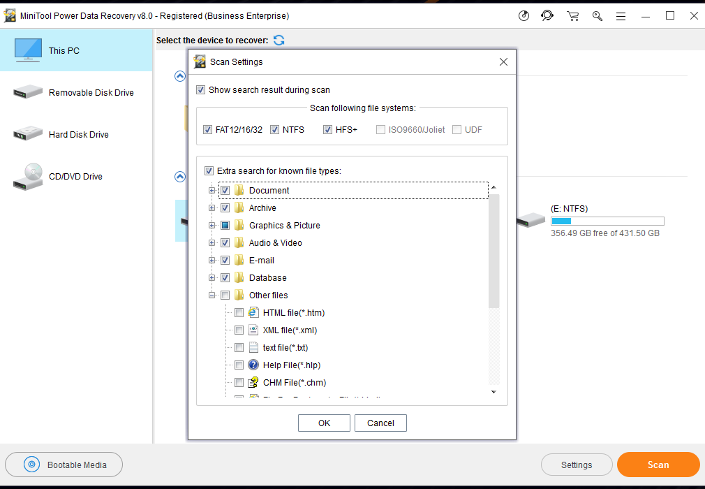Screen dimensions: 705x489
Task: Check the XML file(*.xml) checkbox
Action: click(239, 330)
